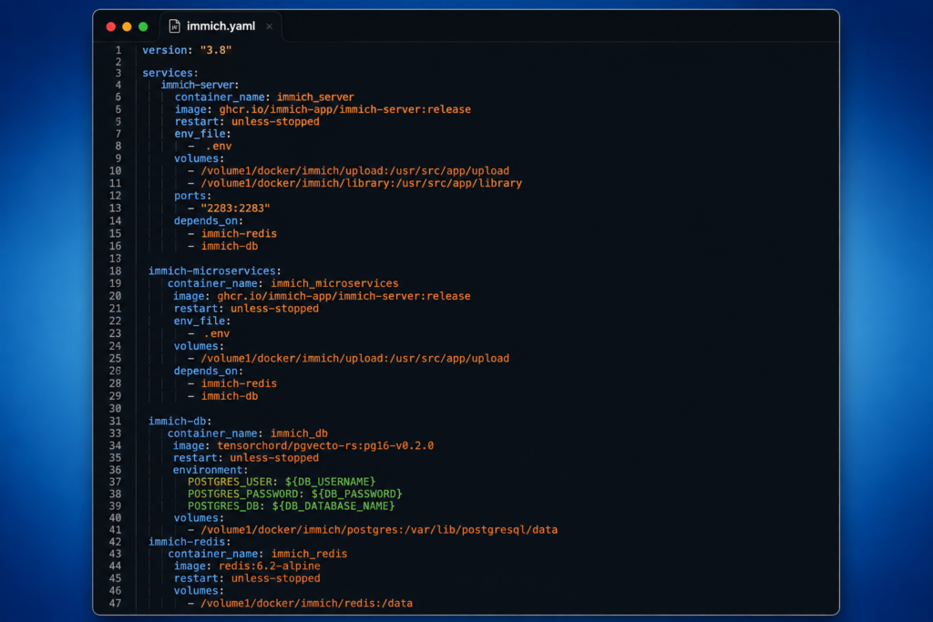Click the environment: key
The width and height of the screenshot is (933, 622).
pos(210,470)
